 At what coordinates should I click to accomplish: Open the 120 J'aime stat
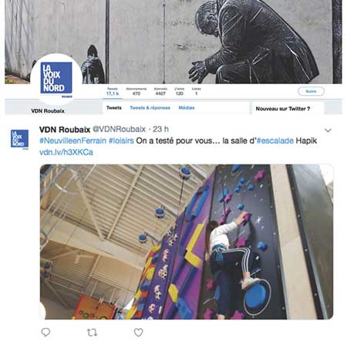(179, 92)
